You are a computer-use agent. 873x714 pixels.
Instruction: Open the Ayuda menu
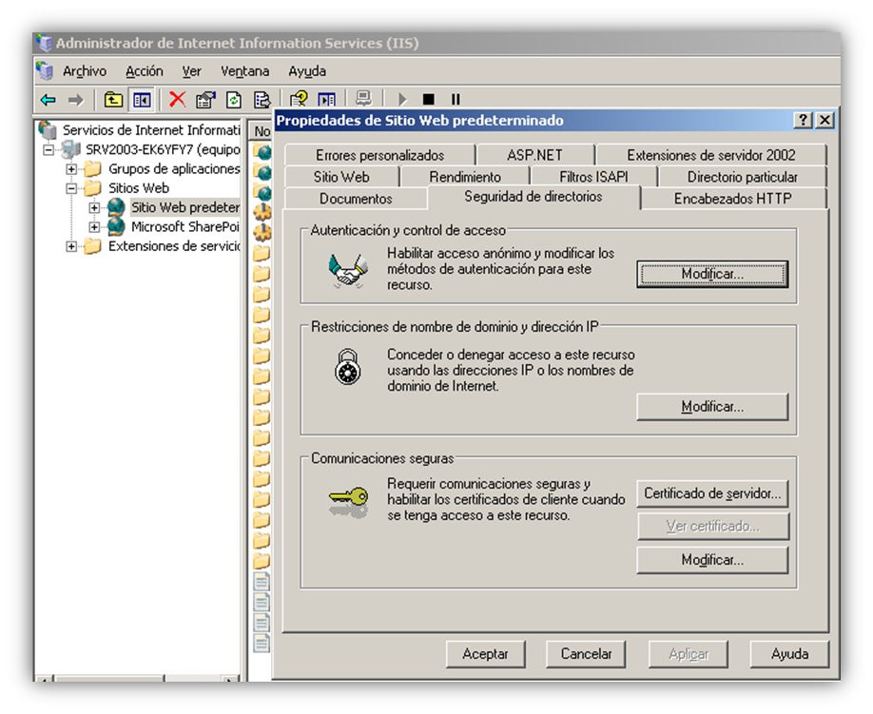307,71
